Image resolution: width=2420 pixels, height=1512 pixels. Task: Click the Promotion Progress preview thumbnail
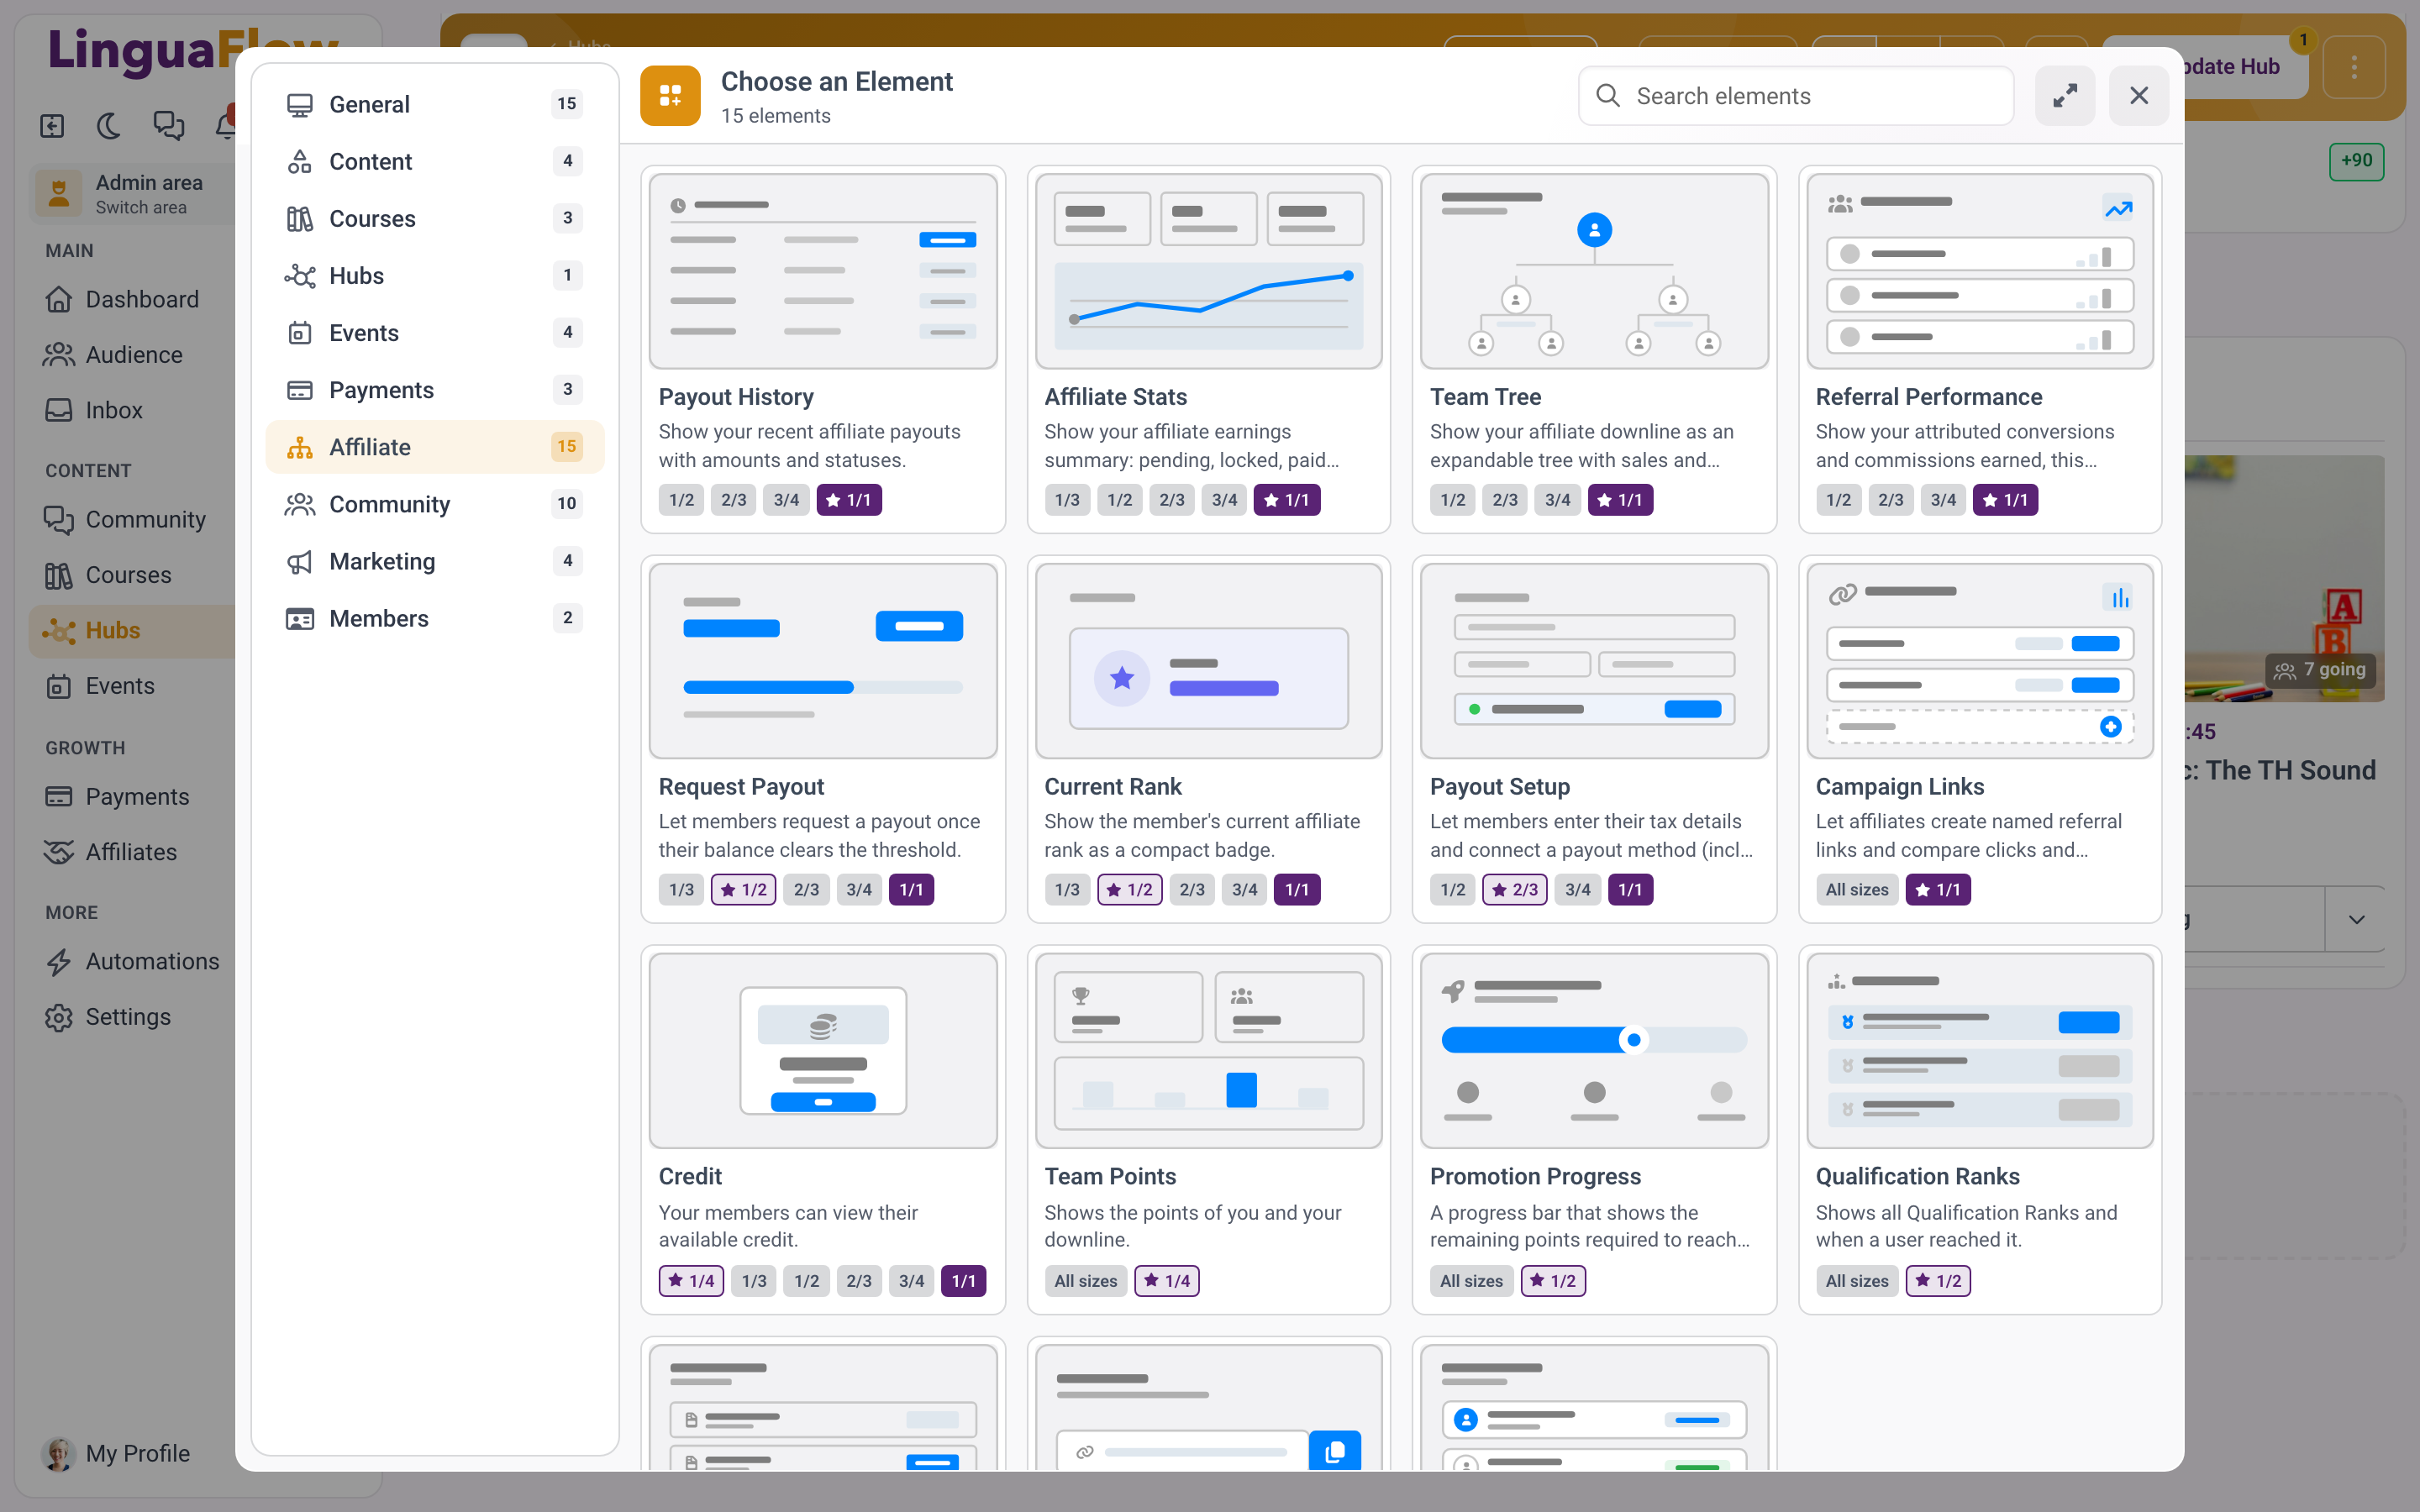tap(1594, 1051)
